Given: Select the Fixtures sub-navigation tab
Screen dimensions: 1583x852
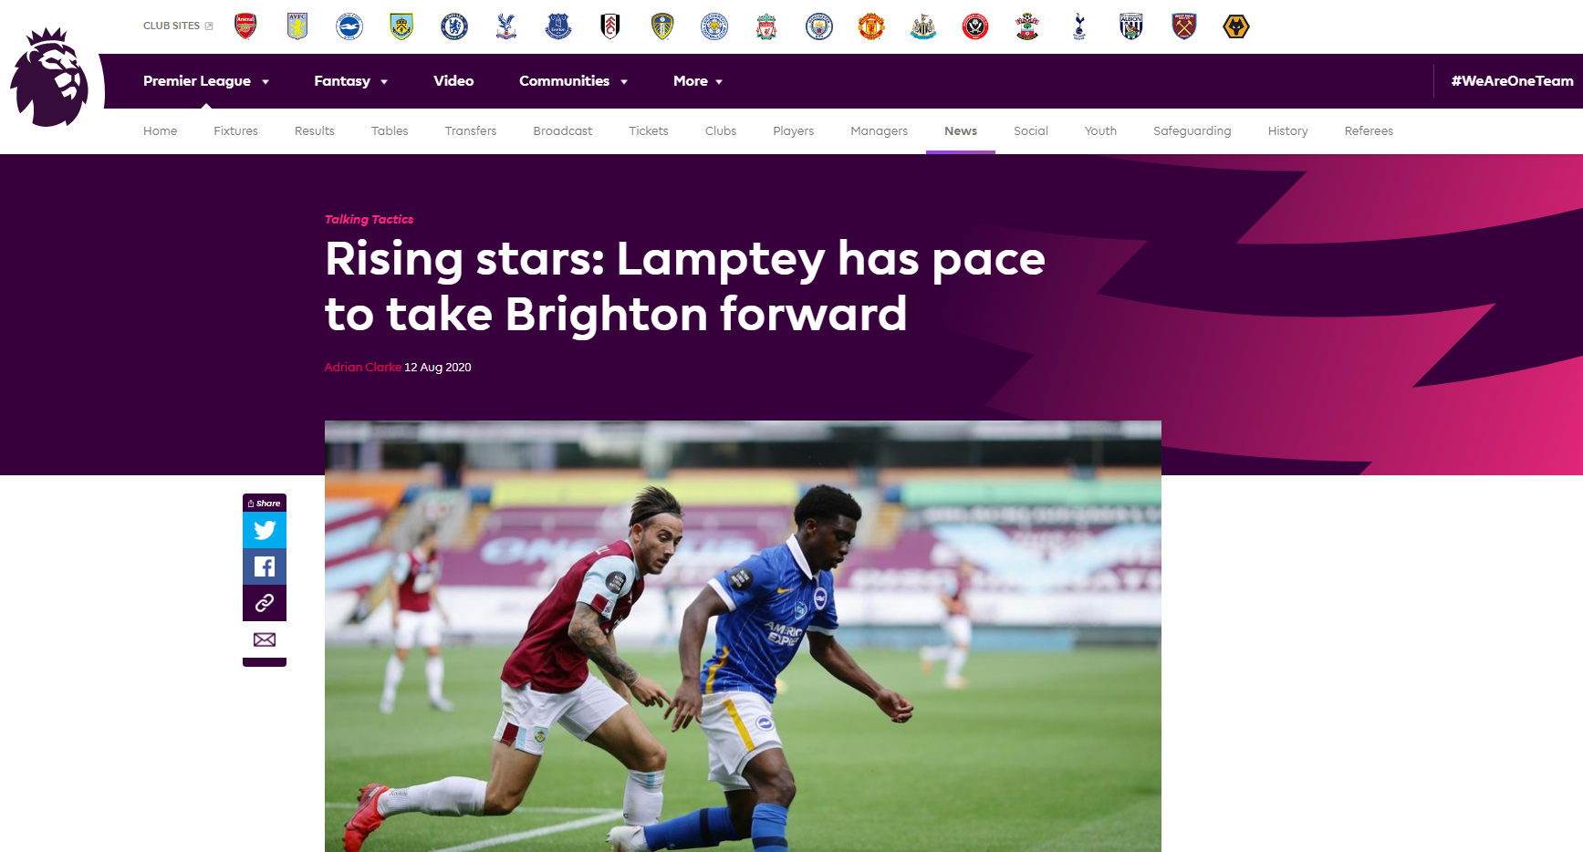Looking at the screenshot, I should point(235,131).
